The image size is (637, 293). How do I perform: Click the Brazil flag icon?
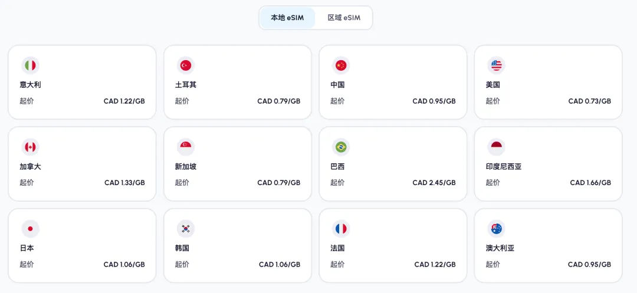point(341,147)
